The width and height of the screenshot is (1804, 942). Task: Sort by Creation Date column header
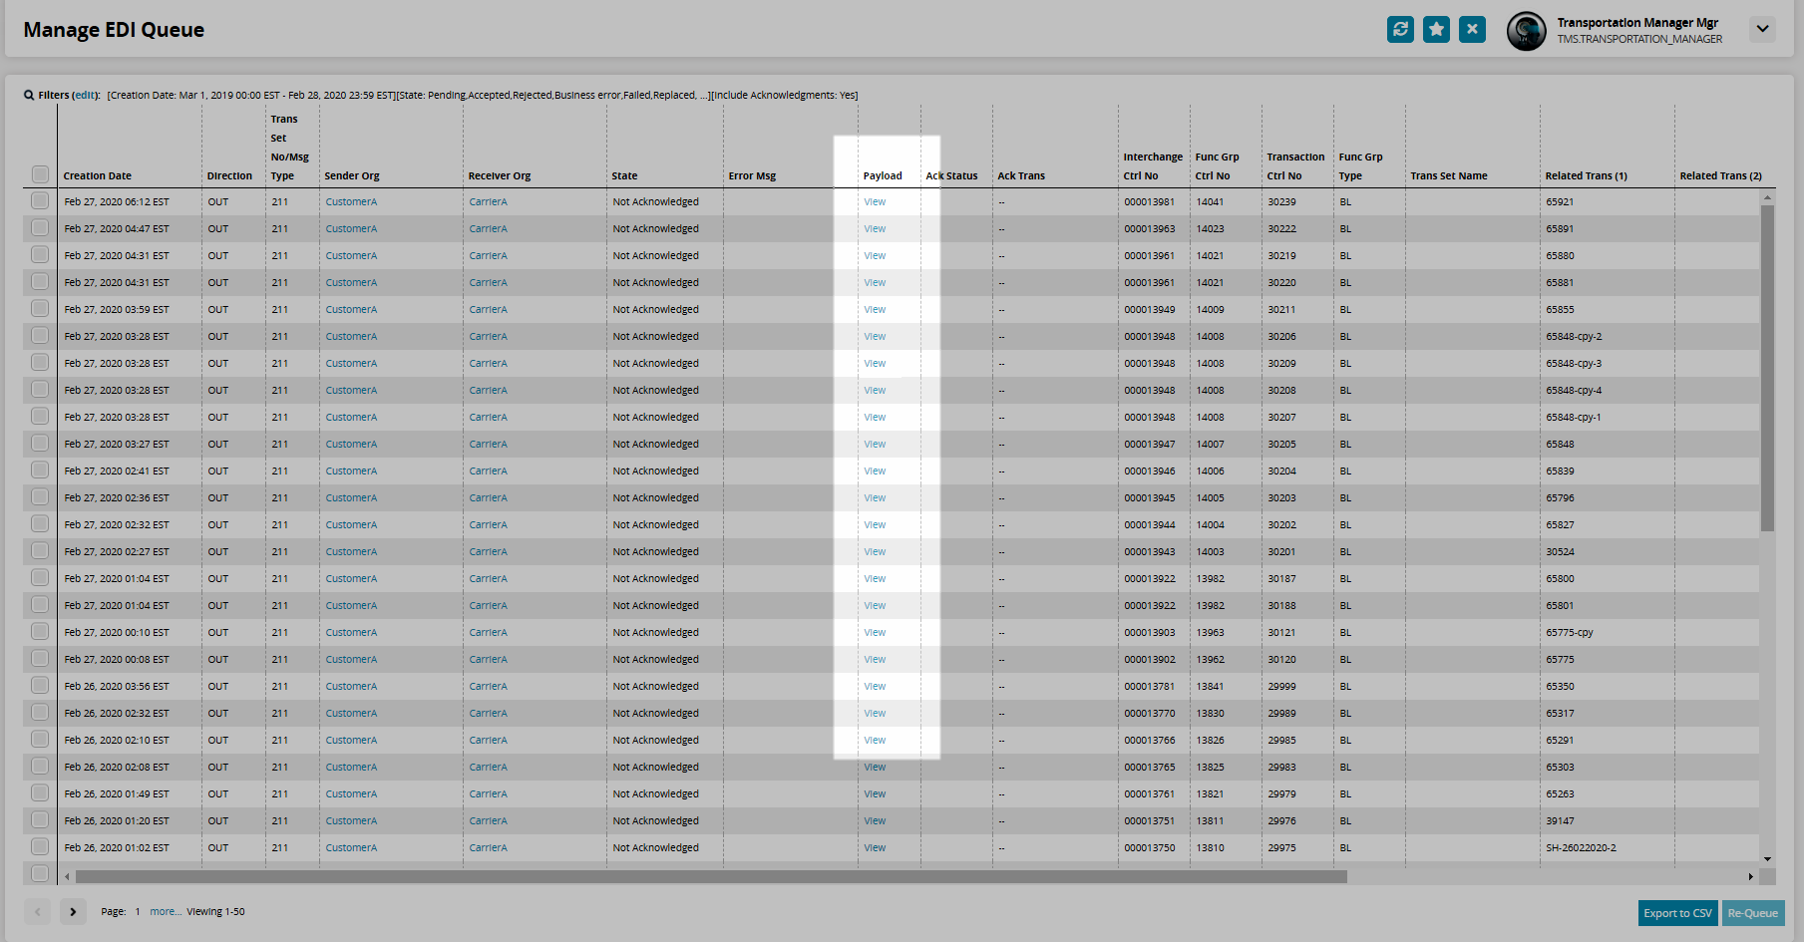(98, 176)
